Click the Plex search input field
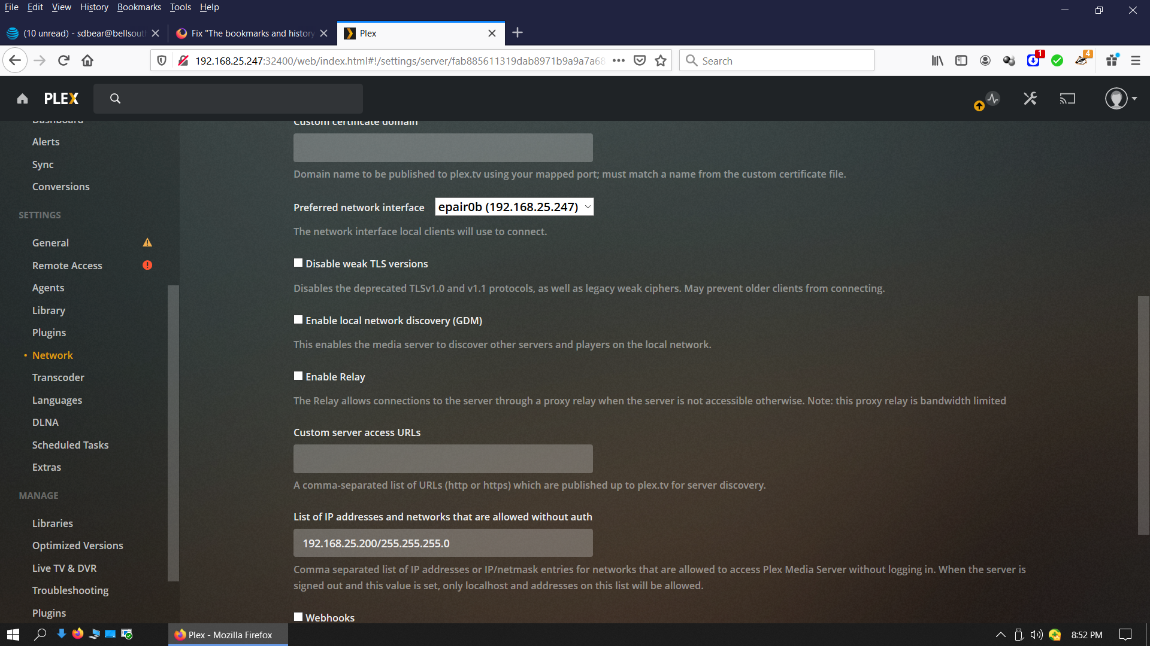This screenshot has width=1150, height=646. pyautogui.click(x=228, y=99)
